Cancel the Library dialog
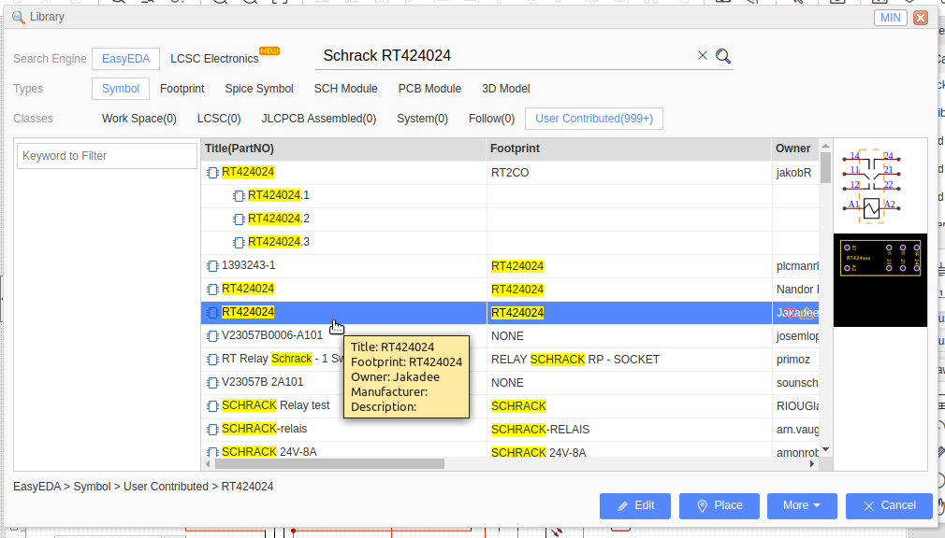 pyautogui.click(x=889, y=505)
